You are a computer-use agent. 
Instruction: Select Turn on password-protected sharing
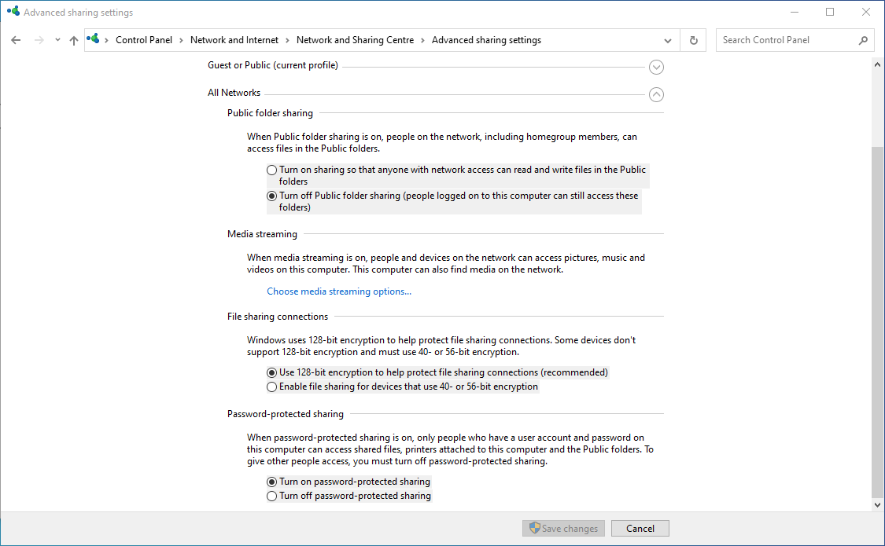271,482
